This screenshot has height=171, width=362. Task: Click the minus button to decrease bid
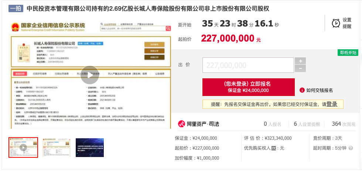[x=300, y=68]
